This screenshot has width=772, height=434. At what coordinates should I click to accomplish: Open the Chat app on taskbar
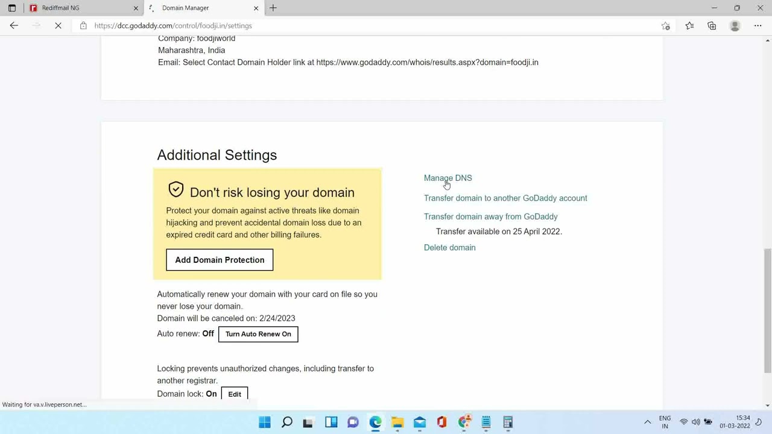point(353,422)
